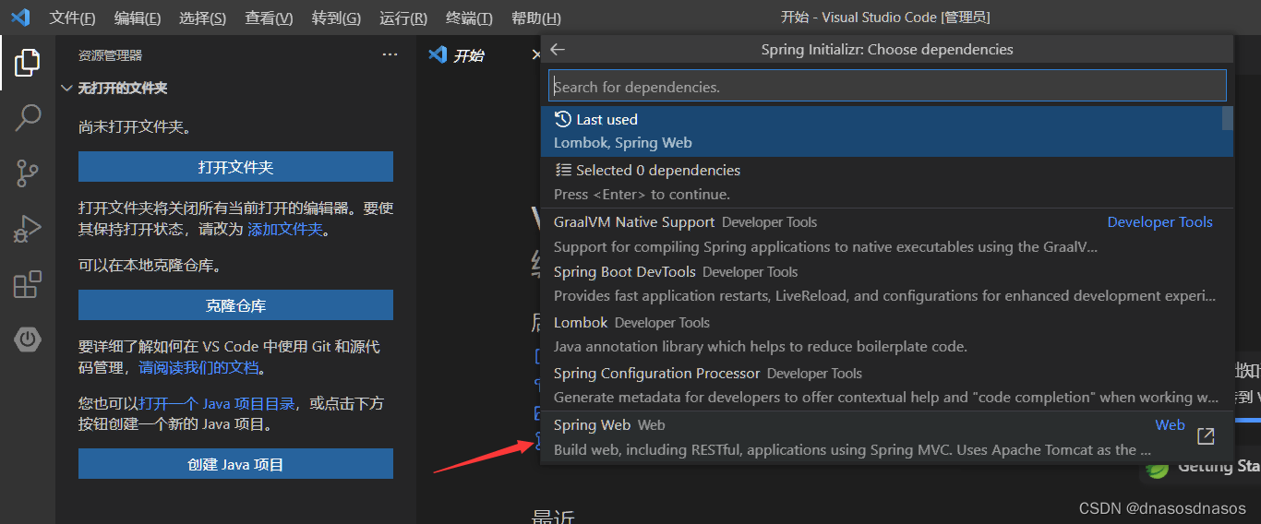Image resolution: width=1261 pixels, height=524 pixels.
Task: Open explorer panel more actions ellipsis
Action: coord(390,55)
